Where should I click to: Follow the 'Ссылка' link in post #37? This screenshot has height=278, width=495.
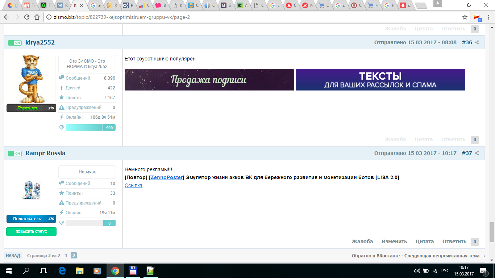(133, 185)
